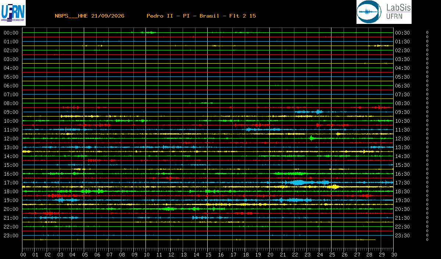Screen dimensions: 441x259
Task: Click minute 22 on the bottom axis
Action: tap(295, 254)
